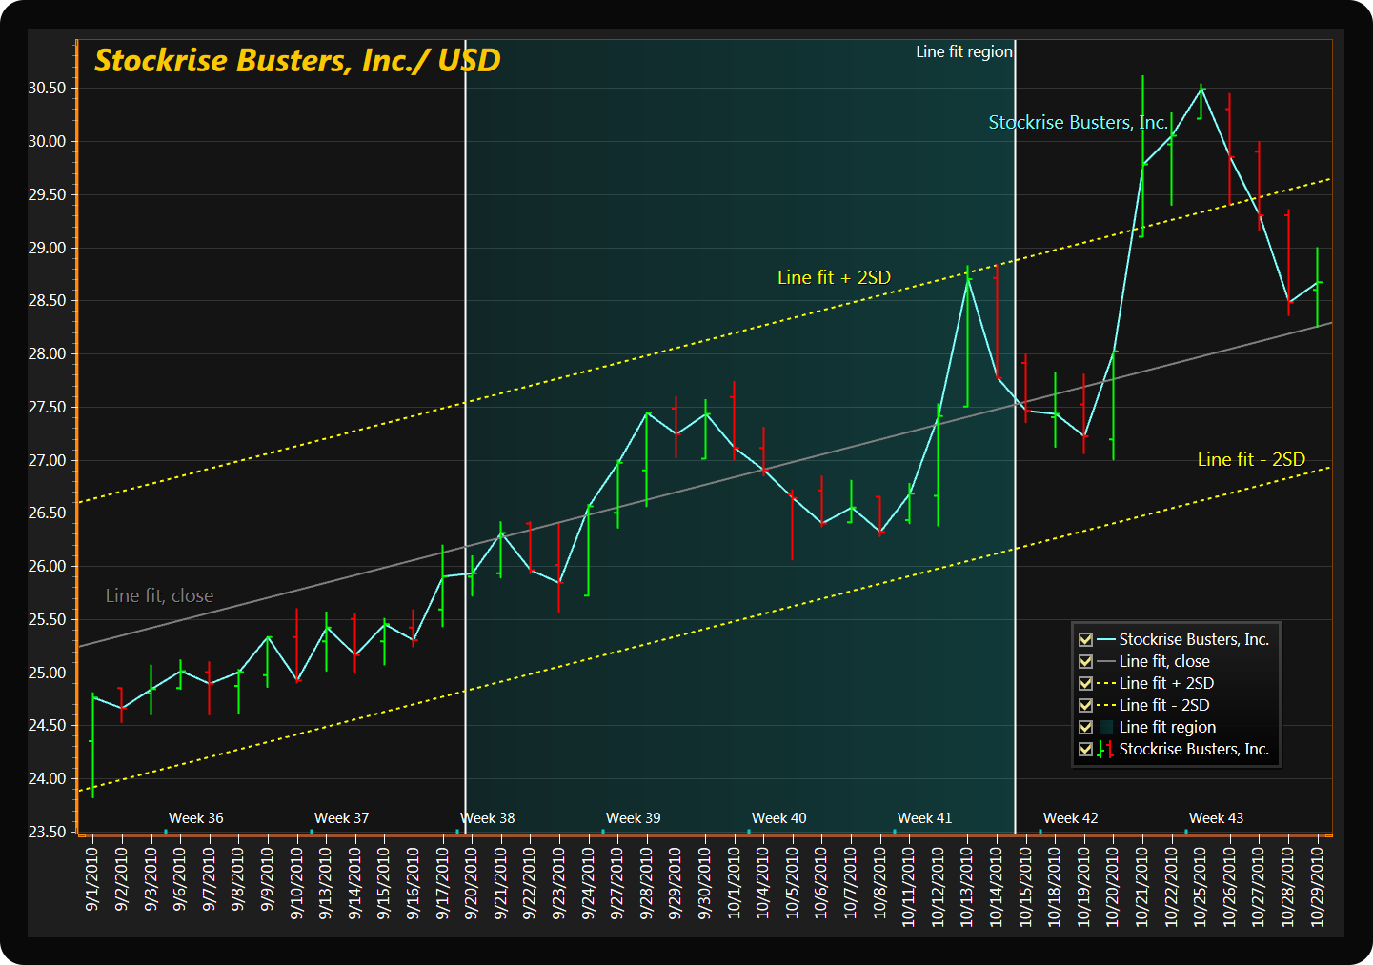Click the cyan line icon in legend
1373x965 pixels.
pyautogui.click(x=1105, y=639)
